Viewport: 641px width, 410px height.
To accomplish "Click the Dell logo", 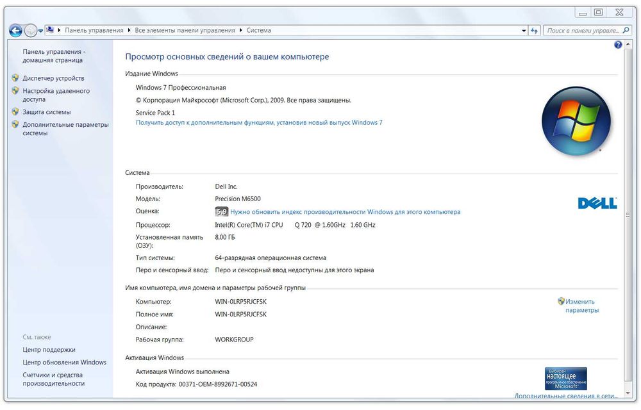I will (x=597, y=203).
